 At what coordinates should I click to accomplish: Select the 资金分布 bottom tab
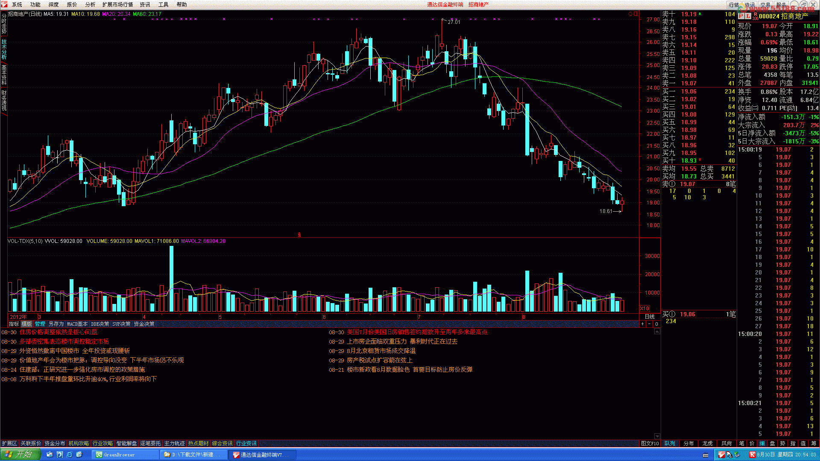tap(55, 443)
